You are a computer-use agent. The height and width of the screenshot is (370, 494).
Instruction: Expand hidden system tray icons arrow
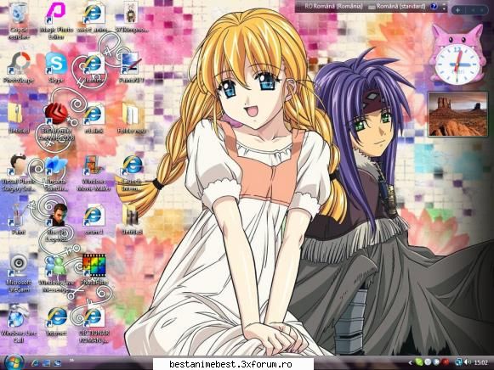[410, 362]
